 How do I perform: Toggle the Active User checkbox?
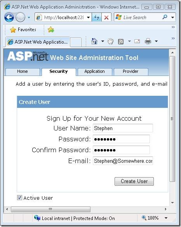[x=19, y=198]
